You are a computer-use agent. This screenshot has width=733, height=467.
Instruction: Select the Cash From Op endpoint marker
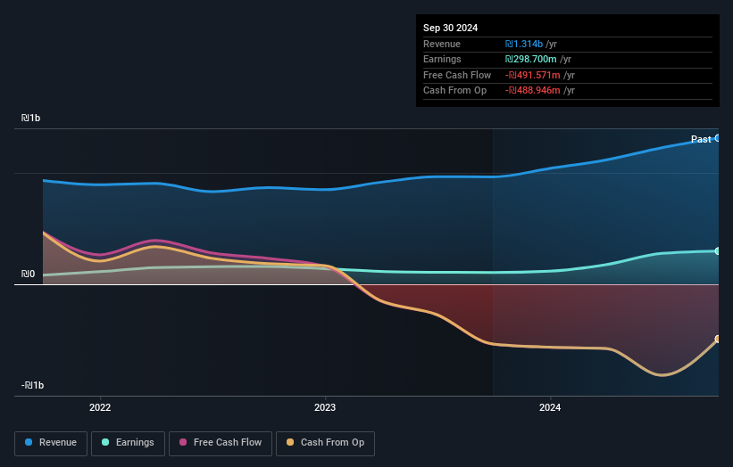[x=718, y=339]
